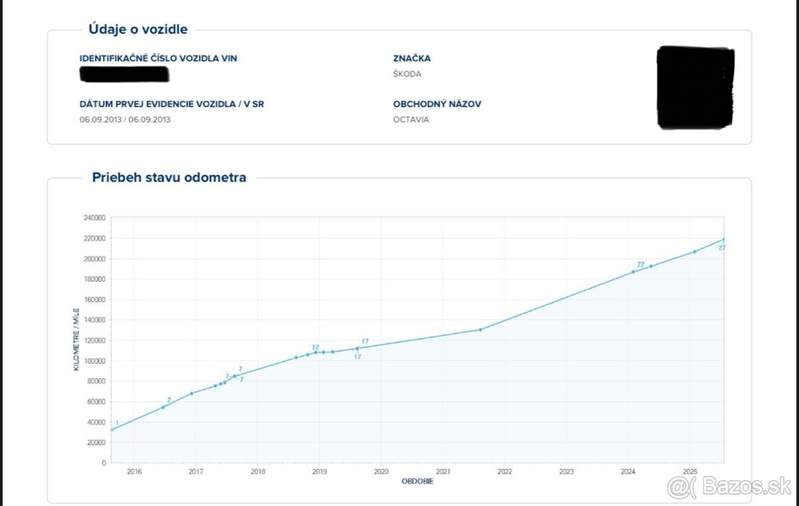
Task: Click the 'Priebeh stavu odometra' section heading
Action: (169, 178)
